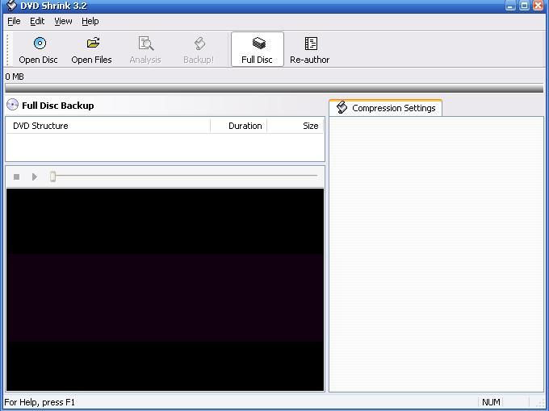Click the 0 MB size label
Image resolution: width=549 pixels, height=411 pixels.
(x=15, y=77)
